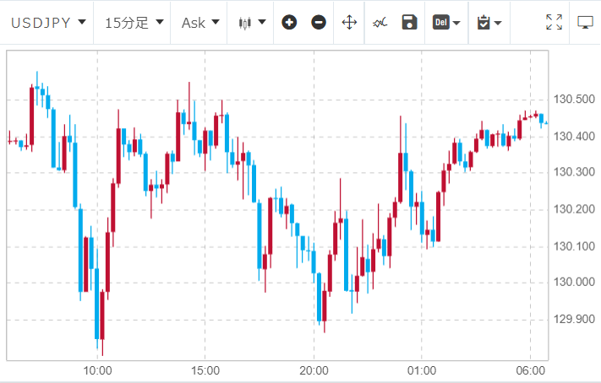
Task: Click the 130.500 price axis label
Action: click(x=573, y=100)
